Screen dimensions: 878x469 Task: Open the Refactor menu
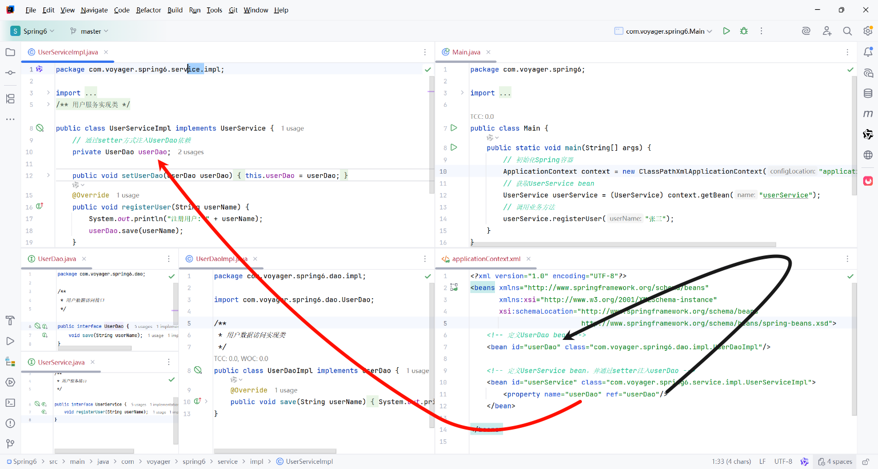click(x=149, y=10)
